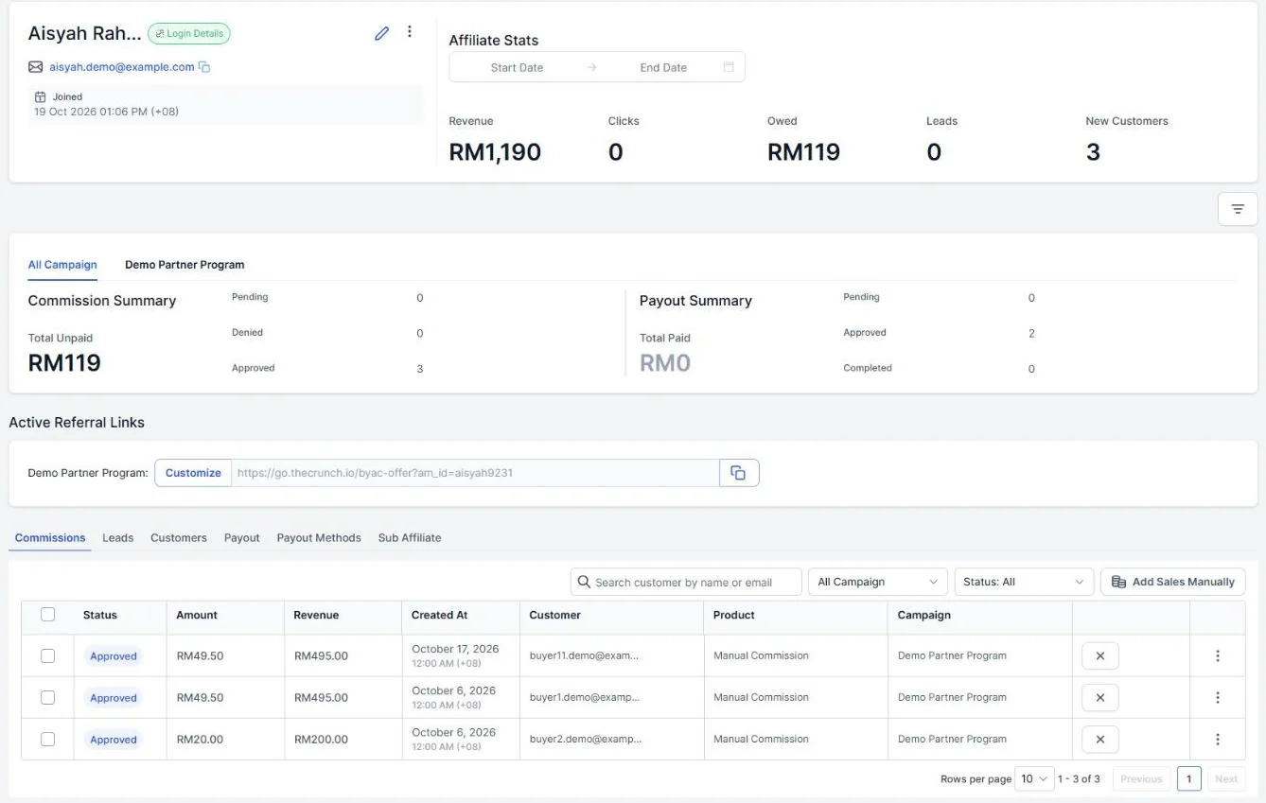Toggle the select-all checkbox in table header
Screen dimensions: 1266x803
(48, 614)
